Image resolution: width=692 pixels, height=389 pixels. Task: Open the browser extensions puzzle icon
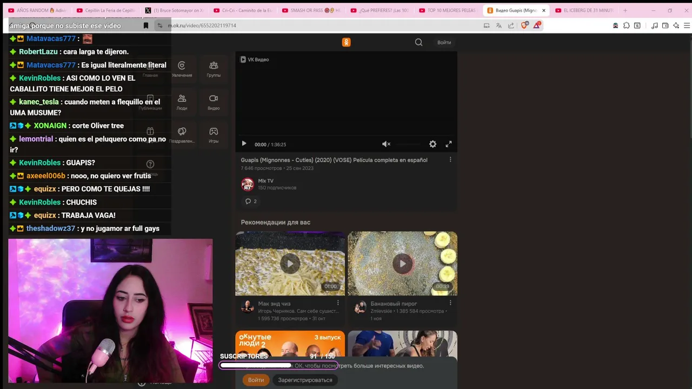point(627,25)
